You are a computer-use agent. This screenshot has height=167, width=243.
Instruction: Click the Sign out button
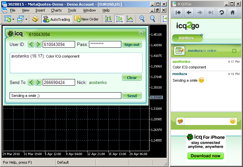pyautogui.click(x=132, y=45)
